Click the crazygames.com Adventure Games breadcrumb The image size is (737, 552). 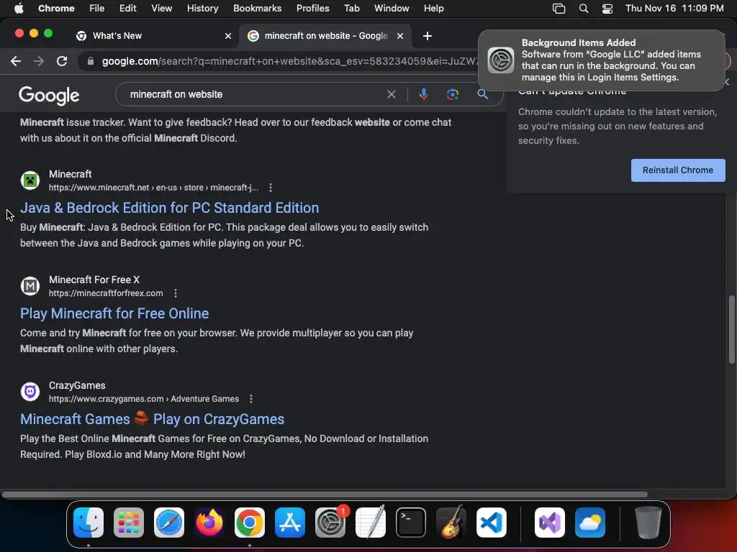click(144, 399)
